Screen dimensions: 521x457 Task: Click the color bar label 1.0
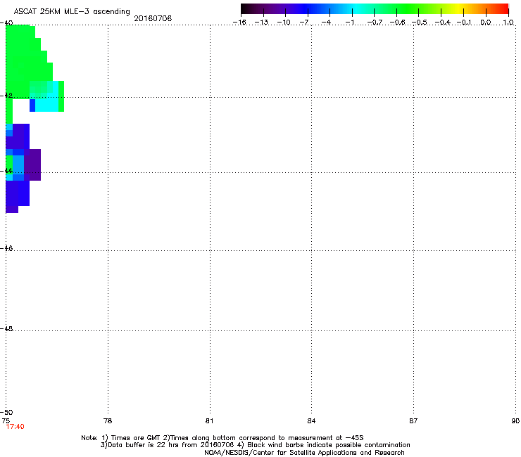coord(508,22)
